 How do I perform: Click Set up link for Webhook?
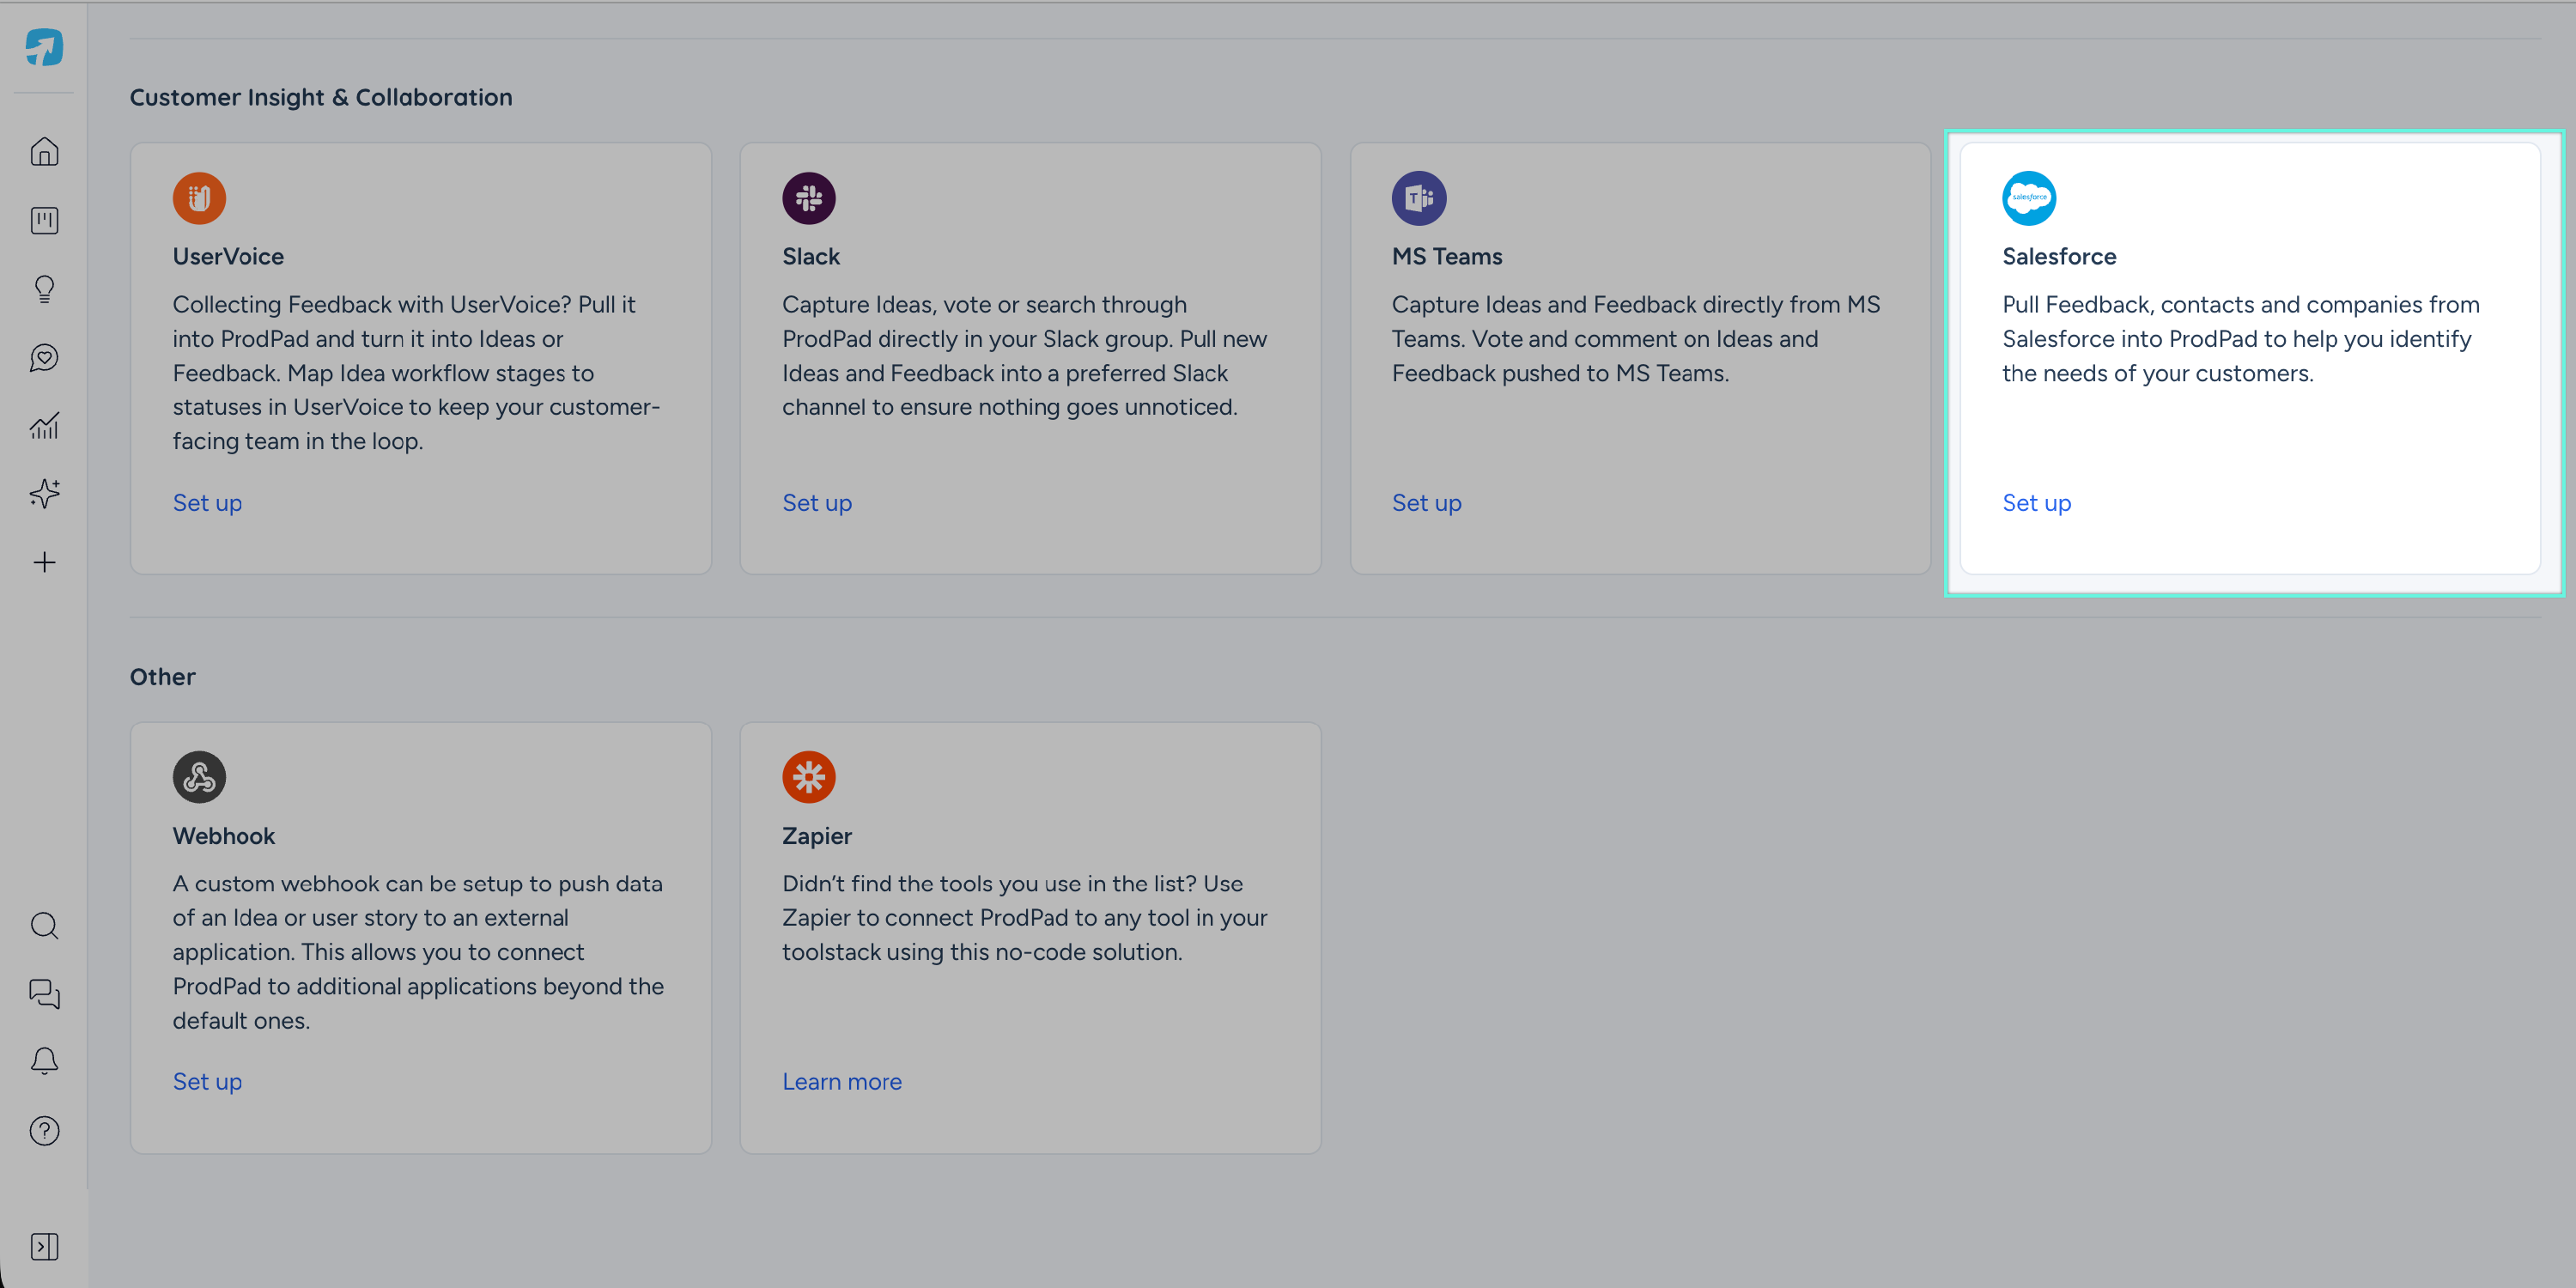(x=207, y=1082)
